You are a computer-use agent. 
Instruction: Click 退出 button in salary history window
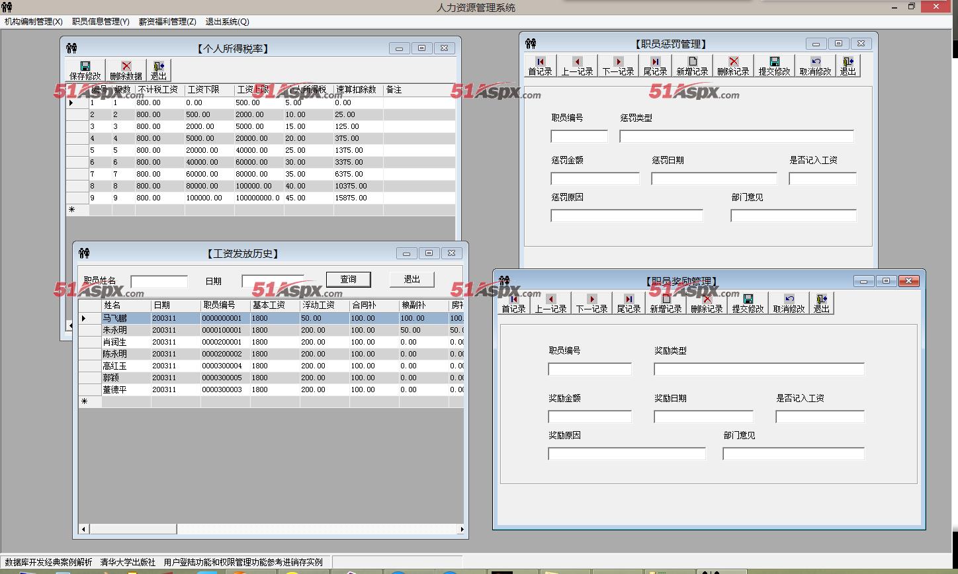coord(412,279)
